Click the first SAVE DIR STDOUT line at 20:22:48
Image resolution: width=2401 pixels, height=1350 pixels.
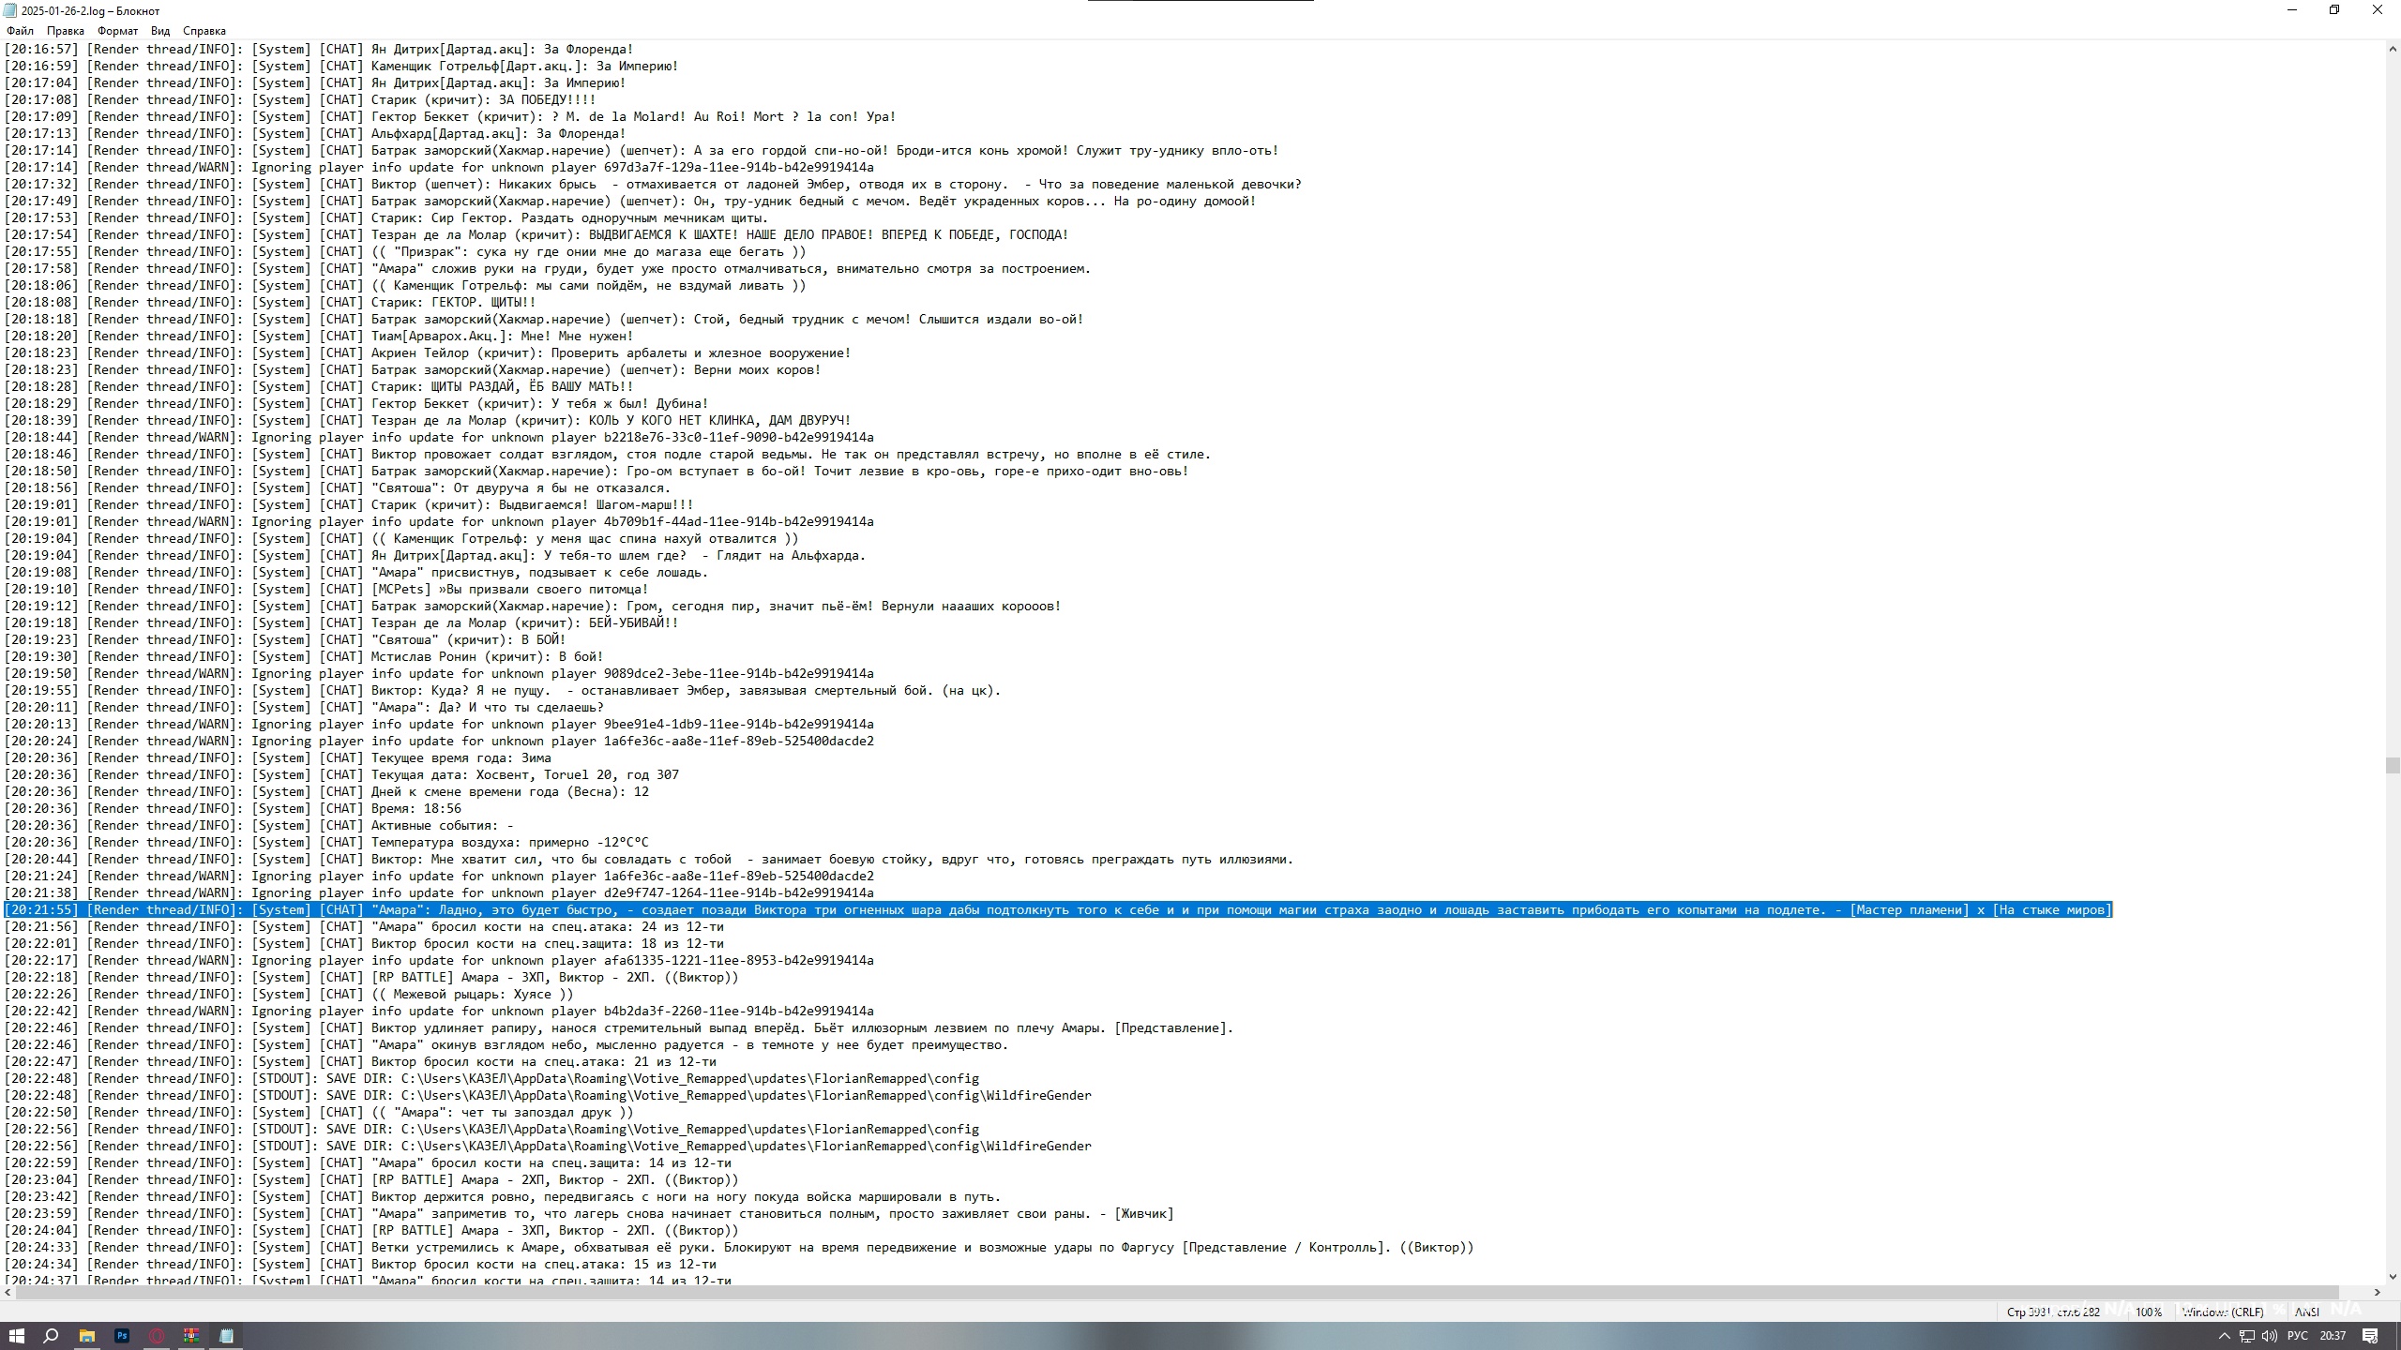click(491, 1079)
